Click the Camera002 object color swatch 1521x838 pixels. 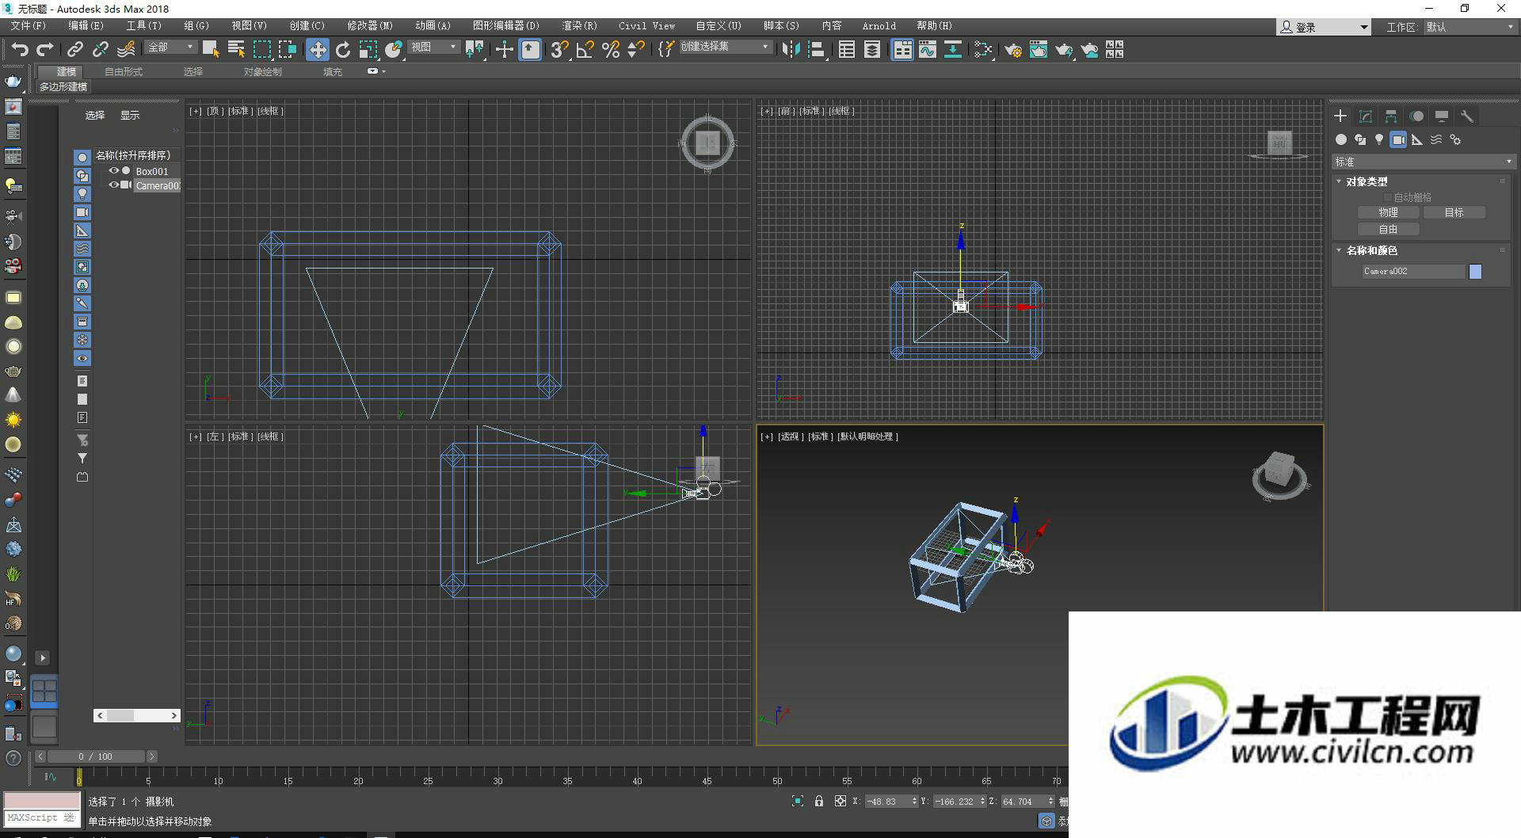point(1475,272)
